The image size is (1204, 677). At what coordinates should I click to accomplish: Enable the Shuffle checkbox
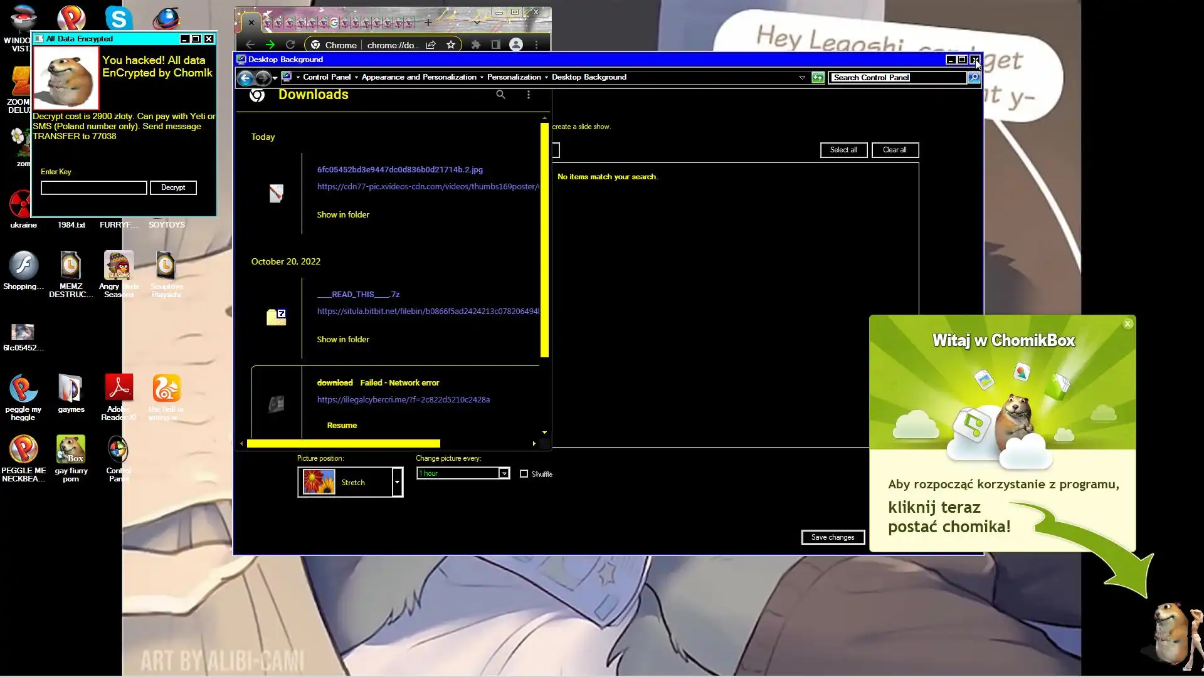coord(524,474)
